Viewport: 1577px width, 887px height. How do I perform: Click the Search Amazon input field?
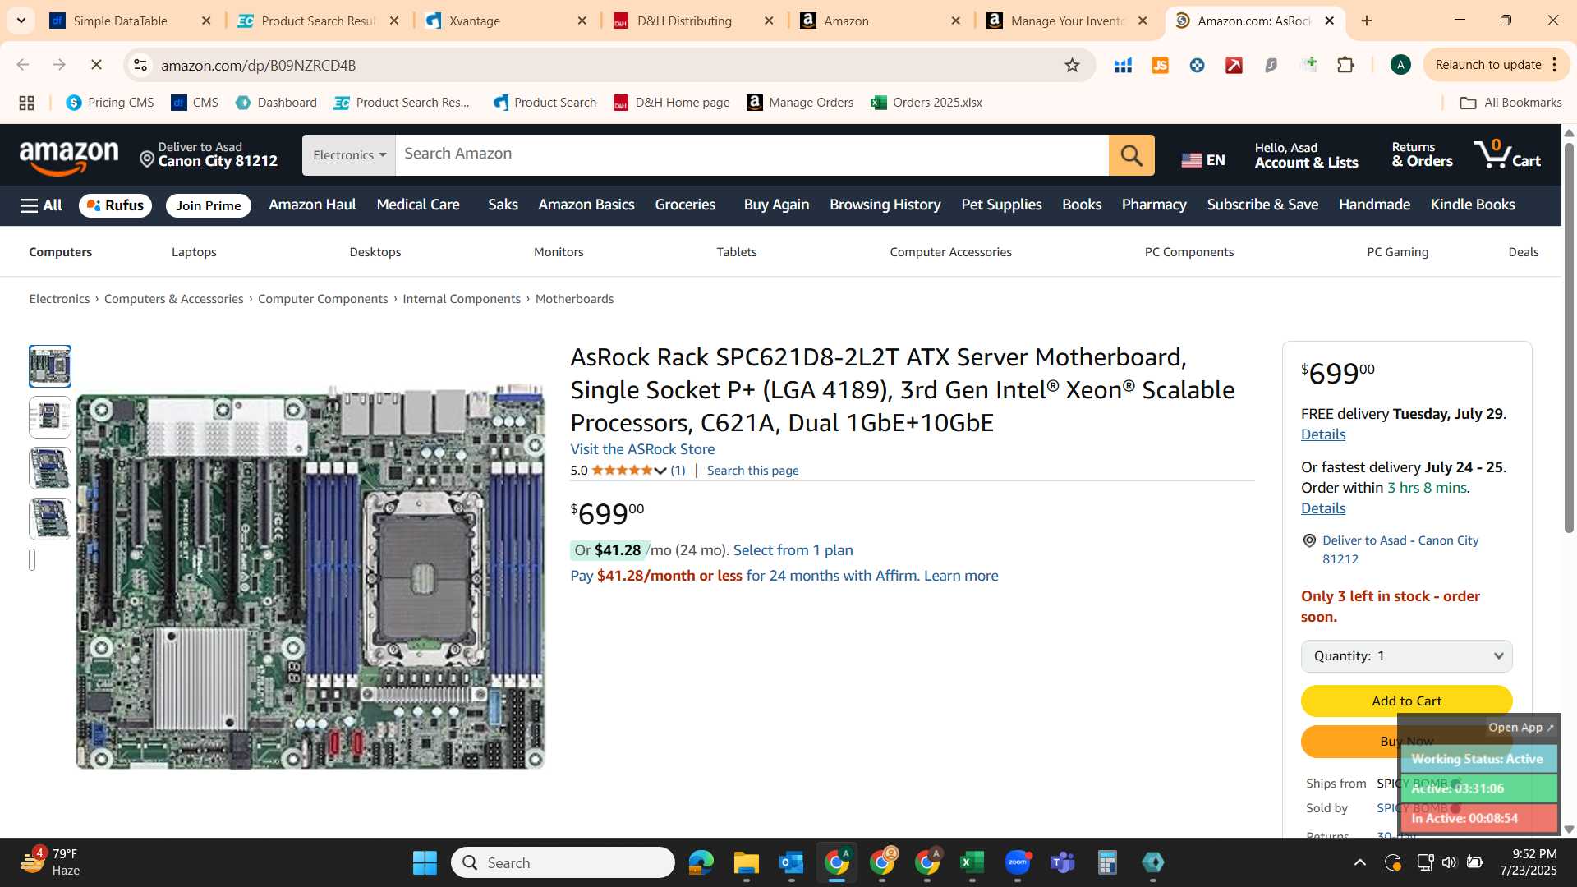tap(752, 155)
